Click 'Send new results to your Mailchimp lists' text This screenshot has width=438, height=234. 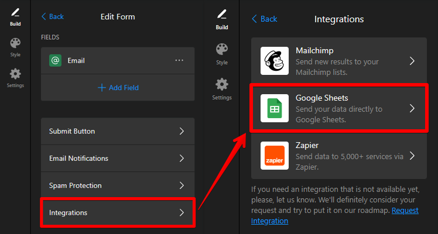tap(337, 67)
